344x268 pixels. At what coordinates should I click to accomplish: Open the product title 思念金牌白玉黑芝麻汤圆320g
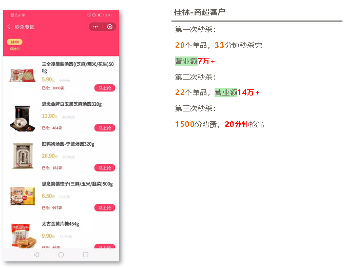(72, 104)
